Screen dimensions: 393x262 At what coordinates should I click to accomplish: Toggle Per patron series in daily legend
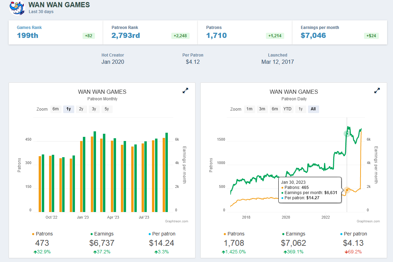[x=353, y=234]
